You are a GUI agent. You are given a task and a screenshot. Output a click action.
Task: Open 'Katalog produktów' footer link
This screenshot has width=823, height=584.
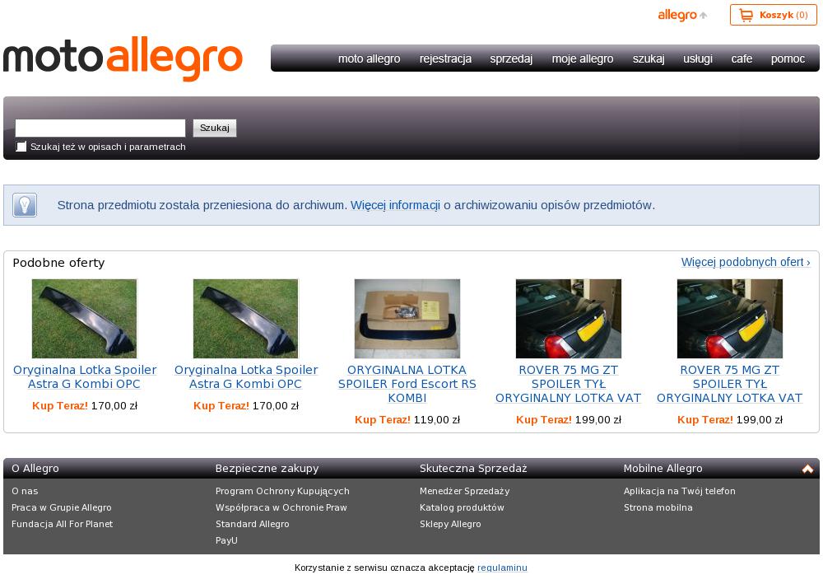462,507
